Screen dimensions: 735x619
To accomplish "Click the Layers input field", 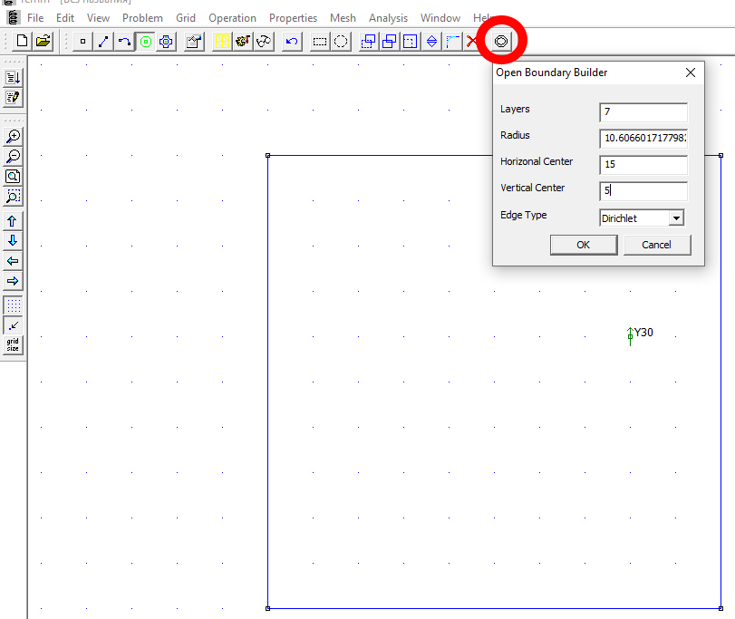I will tap(643, 112).
